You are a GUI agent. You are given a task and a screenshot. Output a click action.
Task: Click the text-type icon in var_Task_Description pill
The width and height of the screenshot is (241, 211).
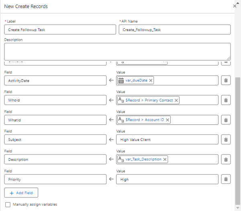point(121,159)
